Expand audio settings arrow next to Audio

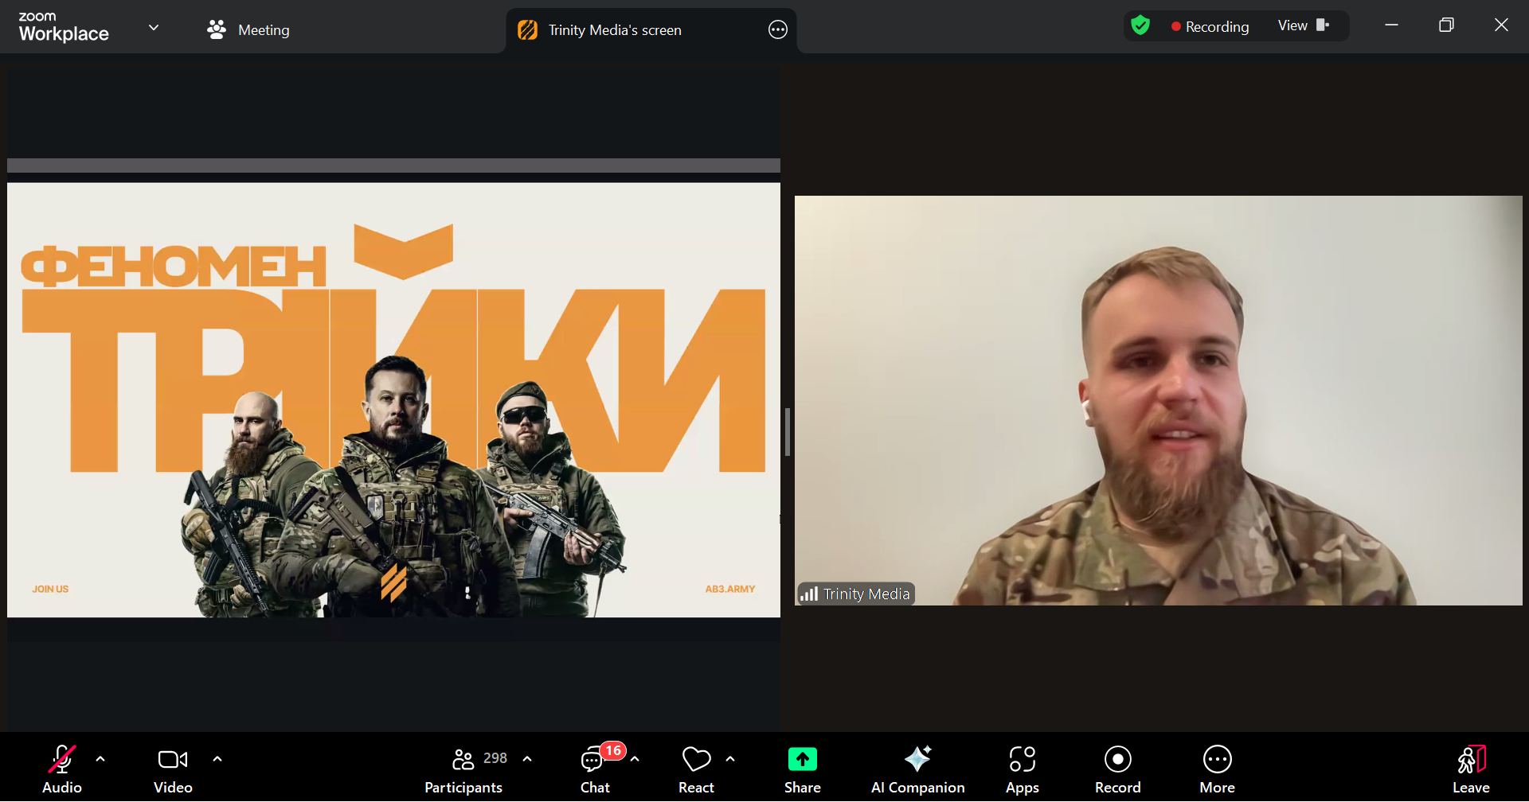(x=100, y=759)
